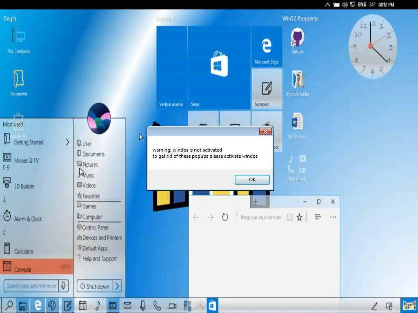Open User in the start menu
Viewport: 418px width, 313px height.
pos(84,144)
